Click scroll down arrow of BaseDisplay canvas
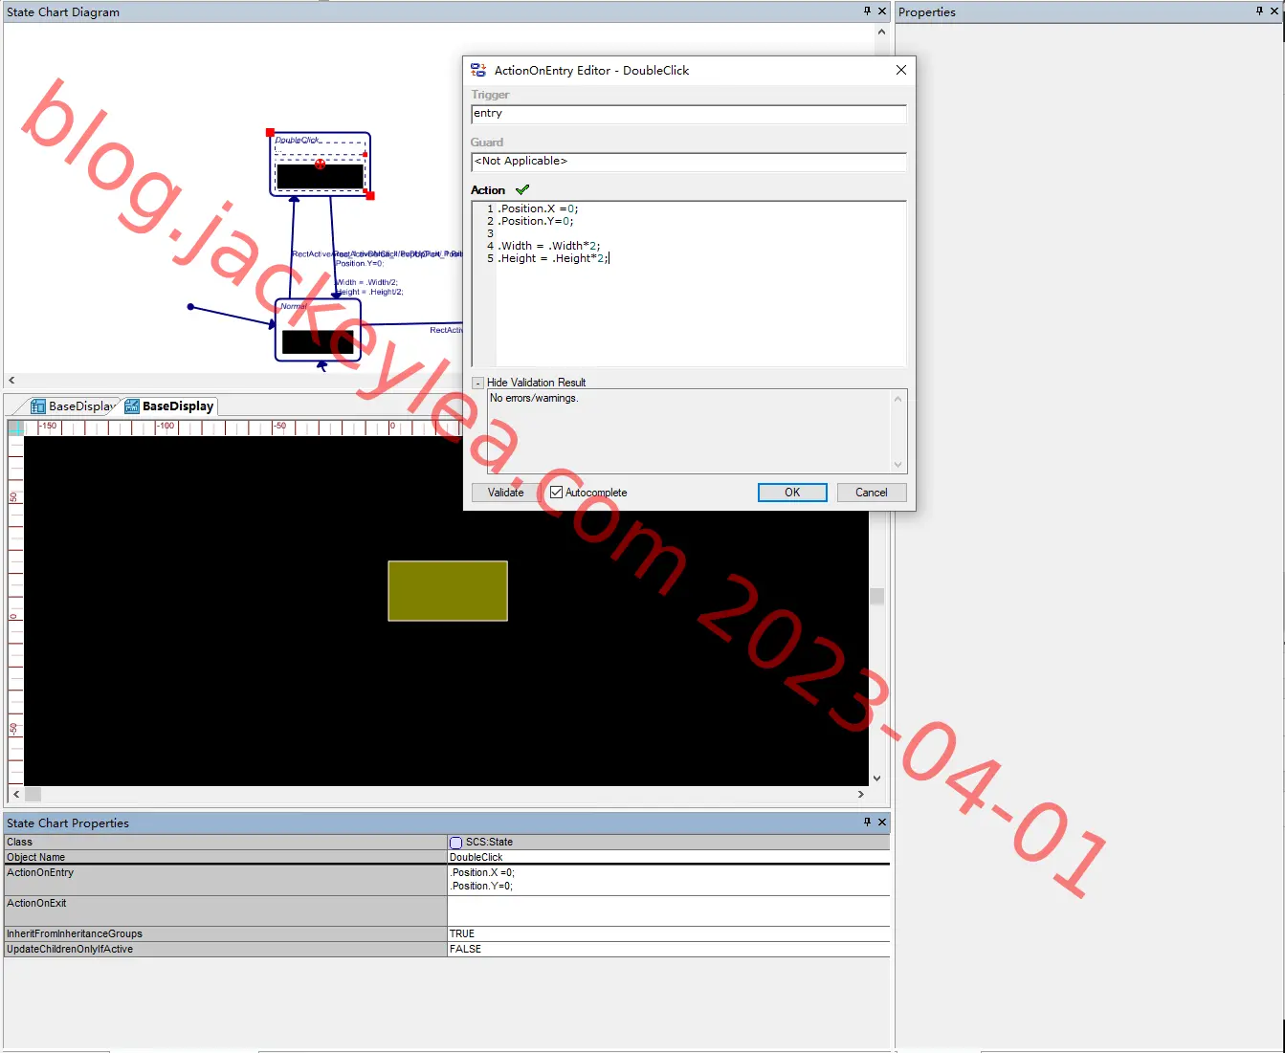This screenshot has width=1285, height=1053. point(876,779)
